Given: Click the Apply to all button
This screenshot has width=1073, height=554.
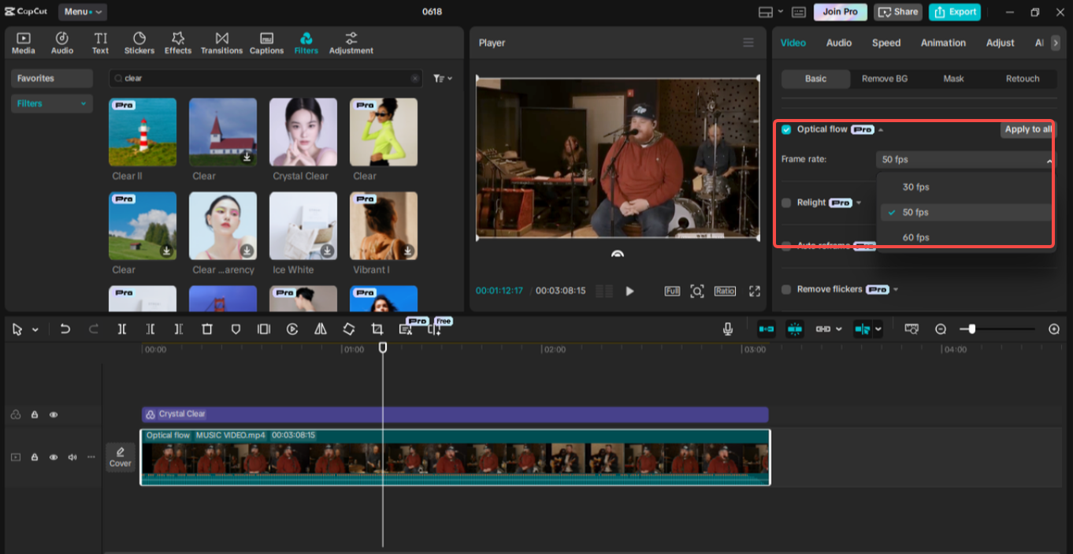Looking at the screenshot, I should 1027,129.
